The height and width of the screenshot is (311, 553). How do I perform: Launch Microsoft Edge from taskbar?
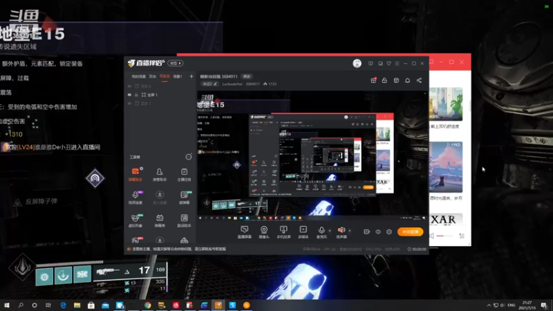pyautogui.click(x=63, y=305)
